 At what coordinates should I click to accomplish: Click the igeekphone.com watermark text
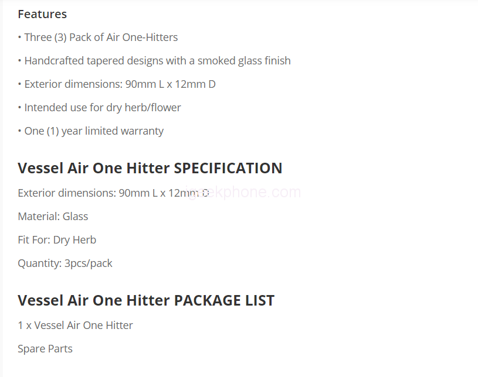(258, 192)
